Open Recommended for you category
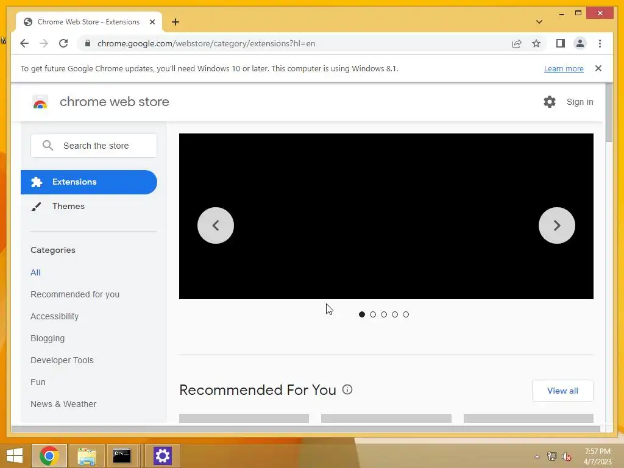 75,294
